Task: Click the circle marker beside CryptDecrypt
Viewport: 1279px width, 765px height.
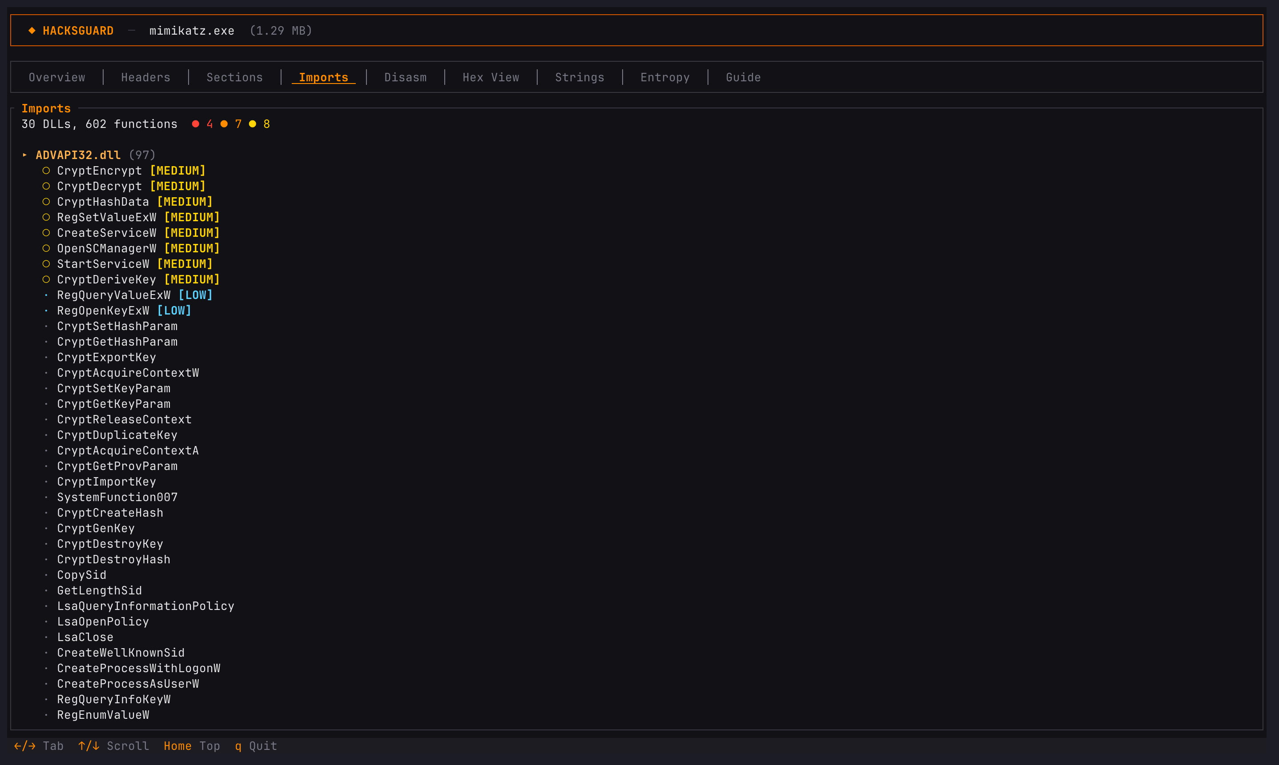Action: (x=46, y=186)
